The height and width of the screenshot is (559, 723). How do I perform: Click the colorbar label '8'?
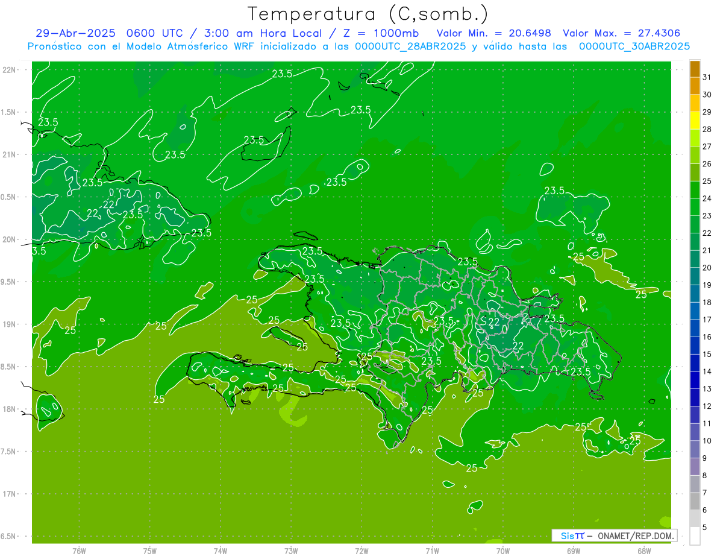[704, 475]
